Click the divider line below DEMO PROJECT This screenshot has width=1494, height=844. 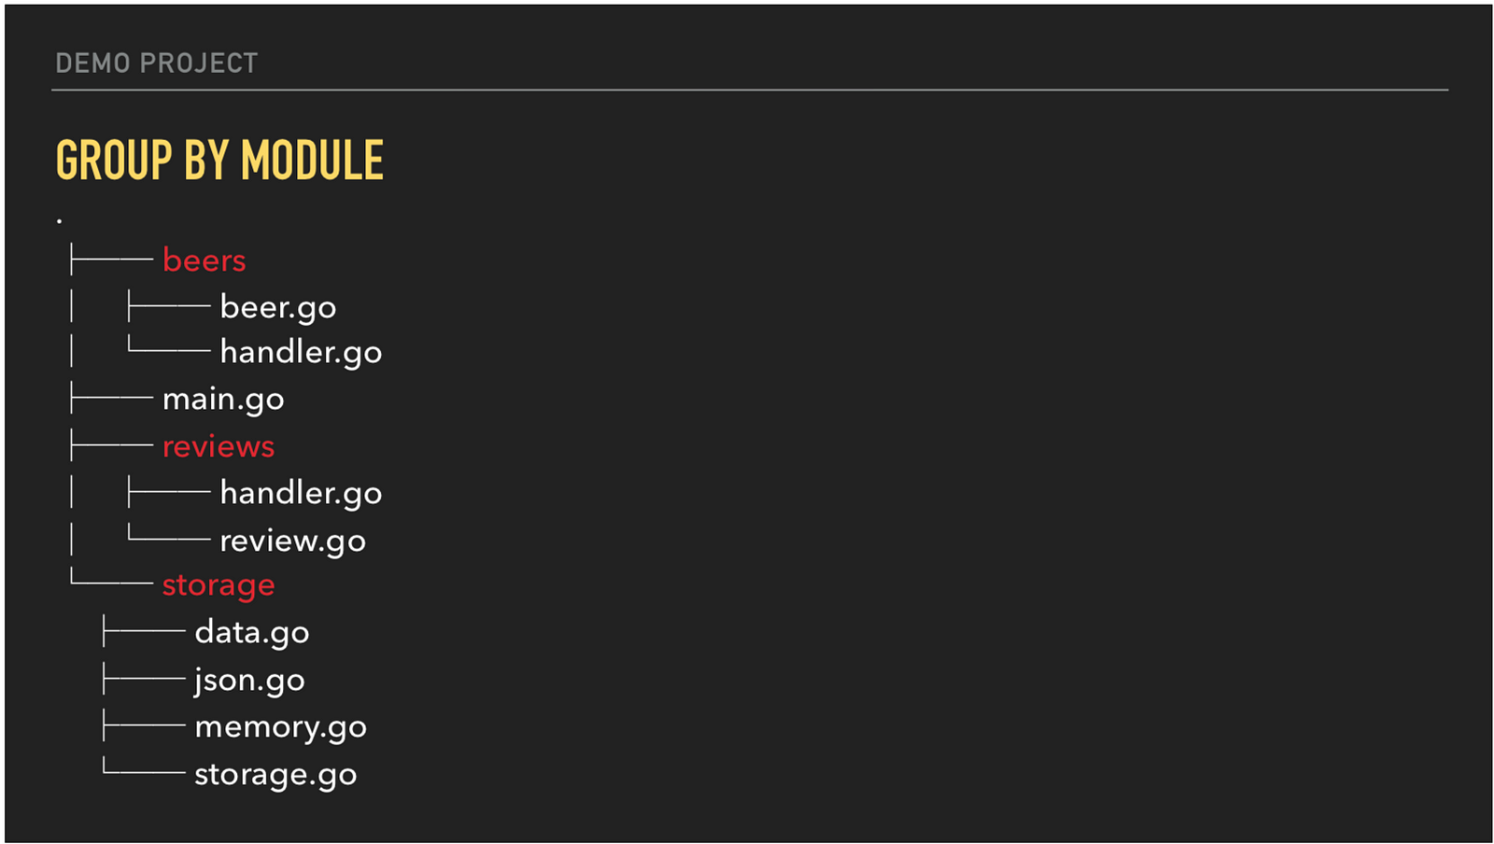(749, 91)
